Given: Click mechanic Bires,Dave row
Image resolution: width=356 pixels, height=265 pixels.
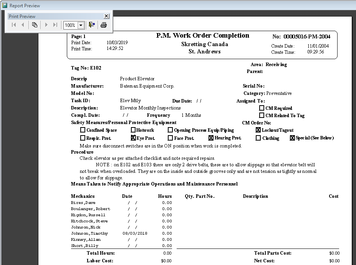Looking at the screenshot, I should tap(121, 202).
